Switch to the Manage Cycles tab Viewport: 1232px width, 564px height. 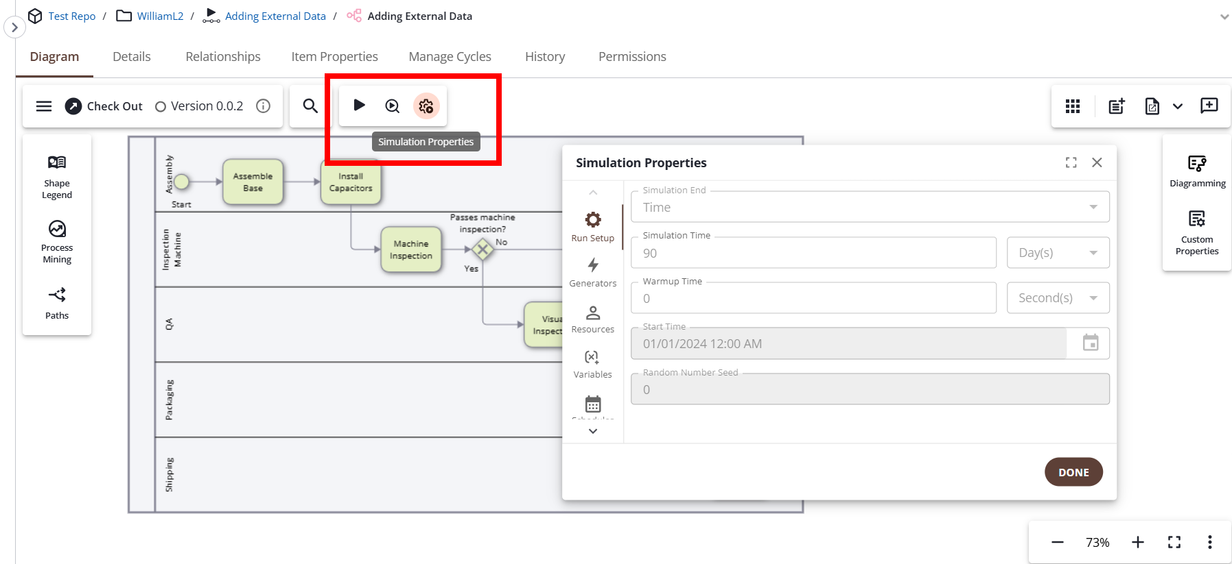(450, 57)
